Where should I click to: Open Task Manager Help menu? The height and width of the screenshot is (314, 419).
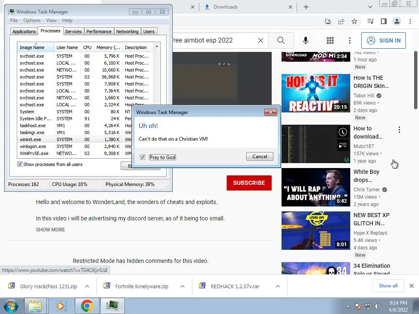click(67, 20)
